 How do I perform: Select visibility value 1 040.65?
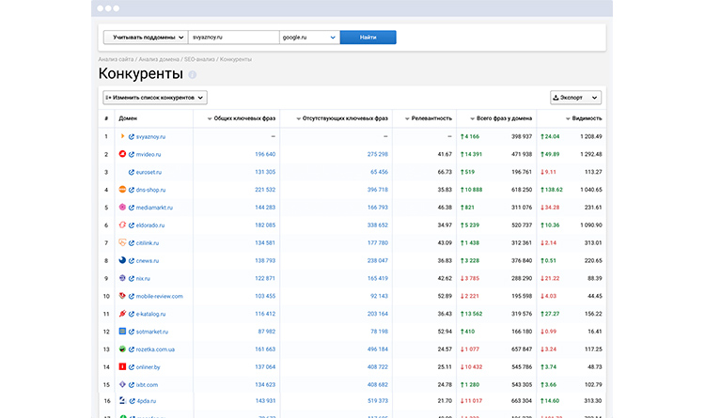[591, 190]
